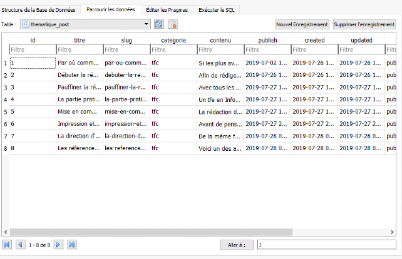The width and height of the screenshot is (402, 259).
Task: Go to the previous page of records
Action: (20, 245)
